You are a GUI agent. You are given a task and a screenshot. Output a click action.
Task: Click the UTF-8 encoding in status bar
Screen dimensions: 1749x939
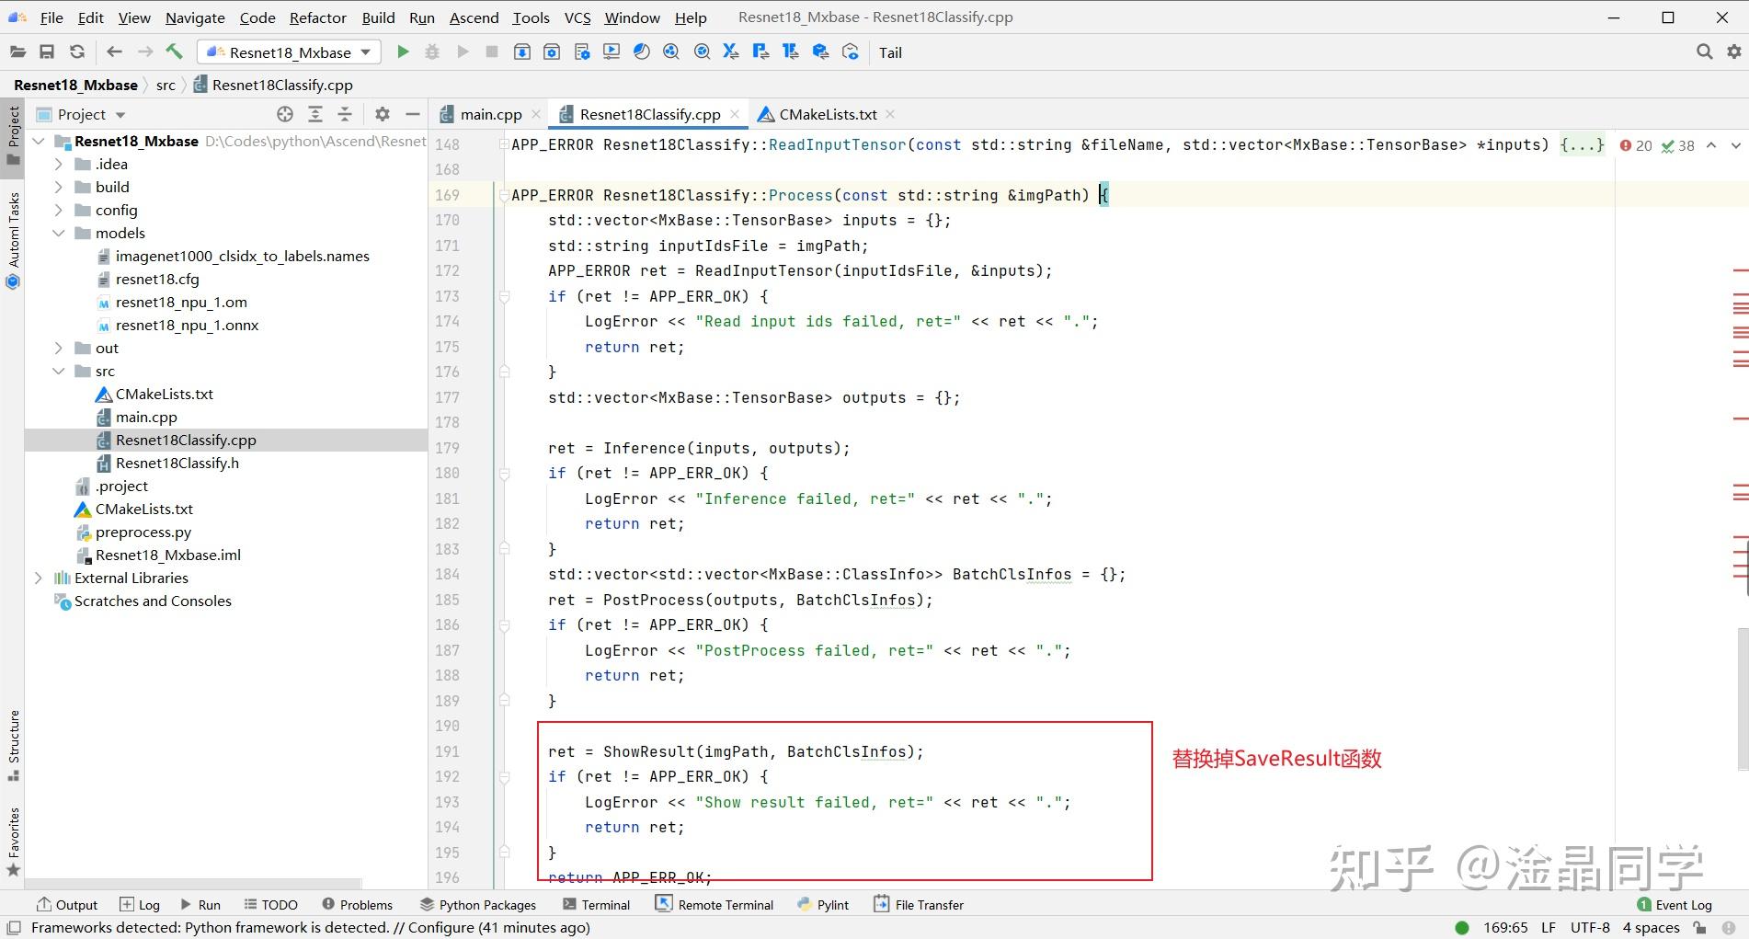click(x=1590, y=927)
